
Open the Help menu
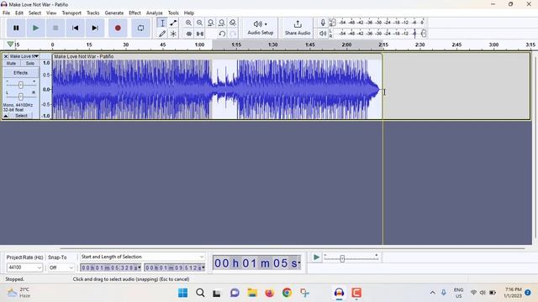click(x=188, y=13)
